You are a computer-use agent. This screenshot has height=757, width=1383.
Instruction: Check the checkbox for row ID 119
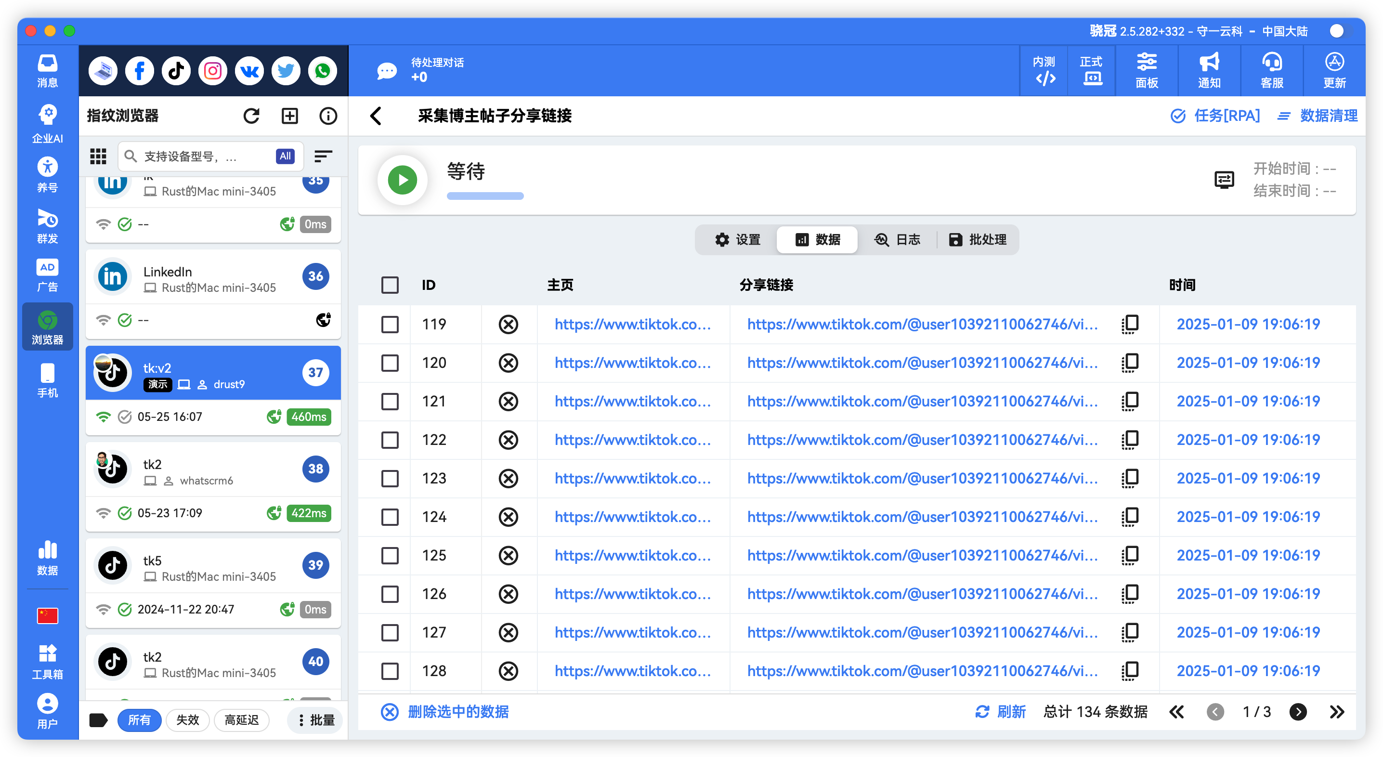click(390, 324)
